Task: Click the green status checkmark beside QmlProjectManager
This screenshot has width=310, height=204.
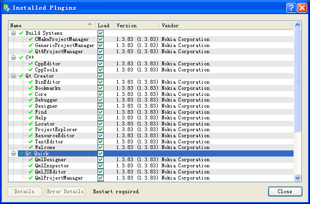Action: (31, 178)
